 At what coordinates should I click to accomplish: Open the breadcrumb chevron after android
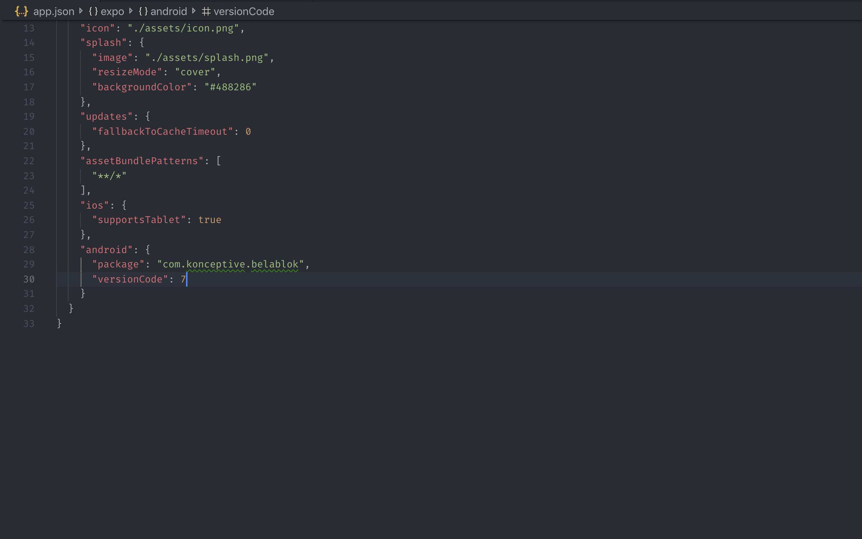(194, 11)
